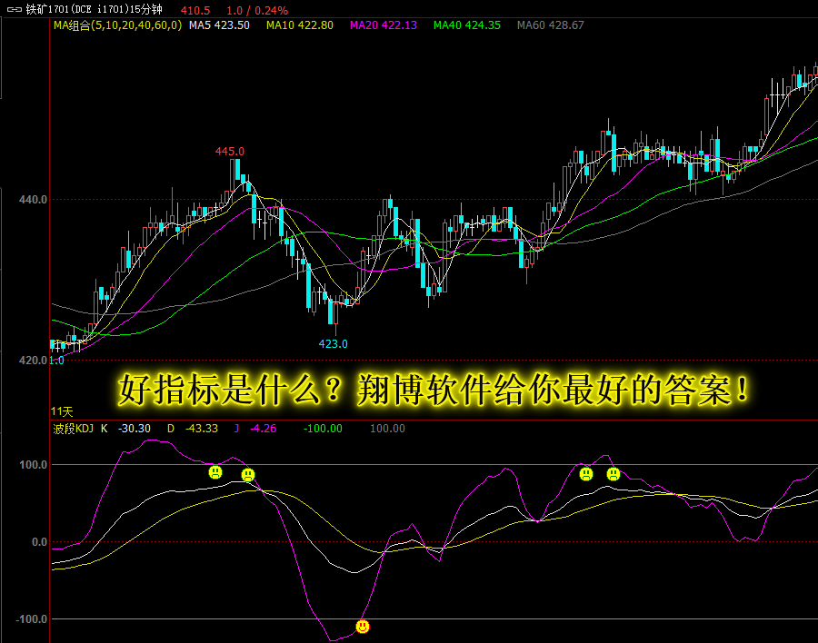Click the MA60 428.67 readout

point(551,25)
